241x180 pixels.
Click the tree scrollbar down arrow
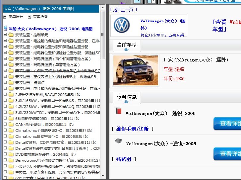point(103,176)
